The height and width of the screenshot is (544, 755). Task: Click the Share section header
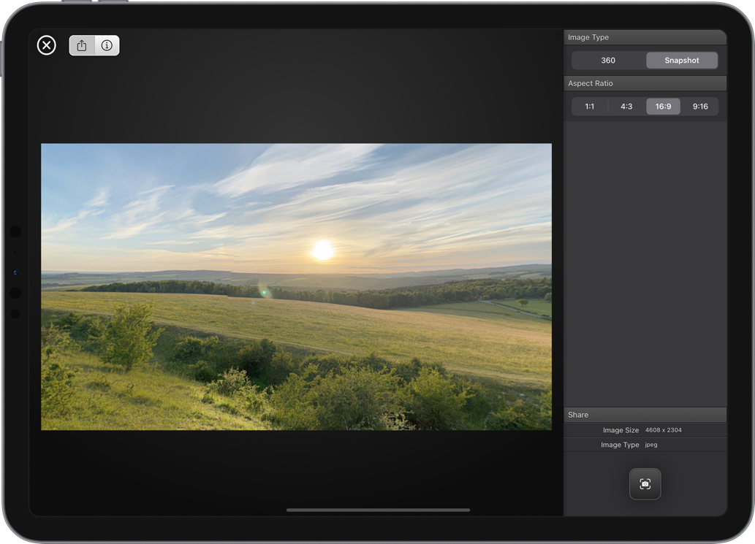(645, 415)
